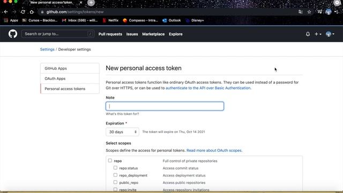The width and height of the screenshot is (343, 193).
Task: Open the Outlook bookmark
Action: tap(171, 20)
